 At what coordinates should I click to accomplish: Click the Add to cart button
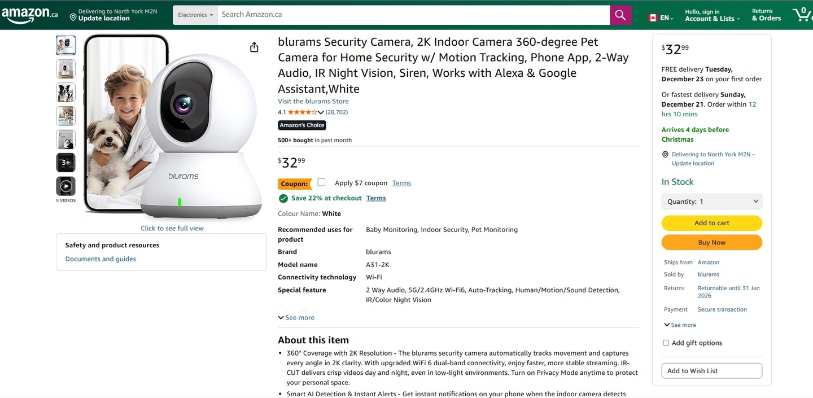(711, 223)
